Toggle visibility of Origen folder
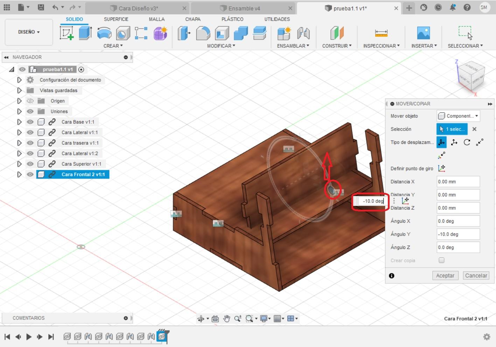Screen dimensions: 496x347 [30, 101]
